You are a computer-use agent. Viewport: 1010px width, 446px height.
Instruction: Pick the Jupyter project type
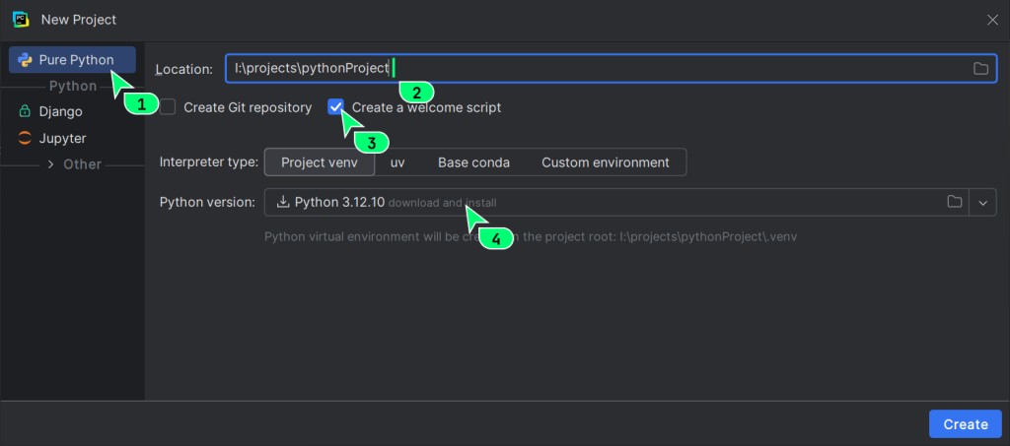(61, 139)
